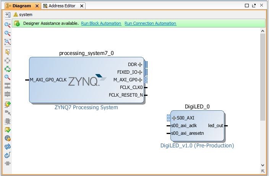
Task: Click the gear settings icon in diagram toolbar
Action: coord(8,138)
